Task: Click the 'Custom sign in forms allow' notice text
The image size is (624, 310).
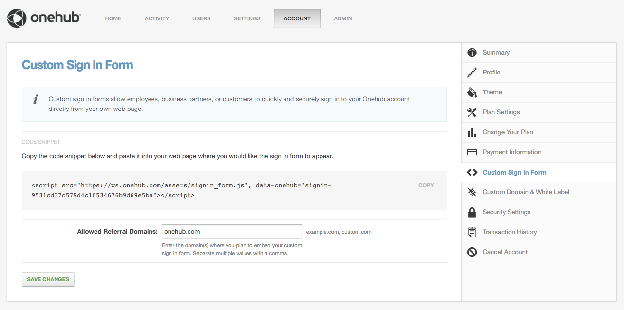Action: 229,104
